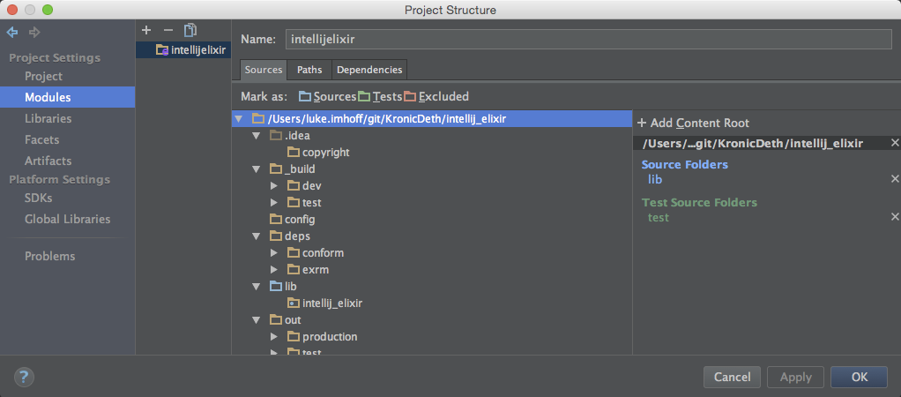Image resolution: width=901 pixels, height=397 pixels.
Task: Click the remove module minus icon
Action: (168, 31)
